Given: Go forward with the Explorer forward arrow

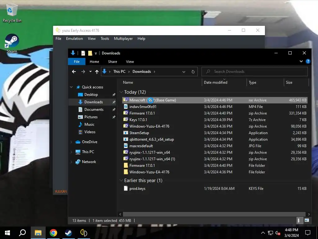Looking at the screenshot, I should (x=83, y=72).
